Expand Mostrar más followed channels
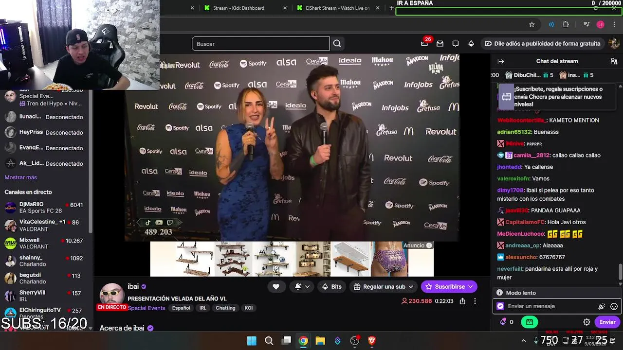Viewport: 623px width, 350px height. pyautogui.click(x=20, y=177)
